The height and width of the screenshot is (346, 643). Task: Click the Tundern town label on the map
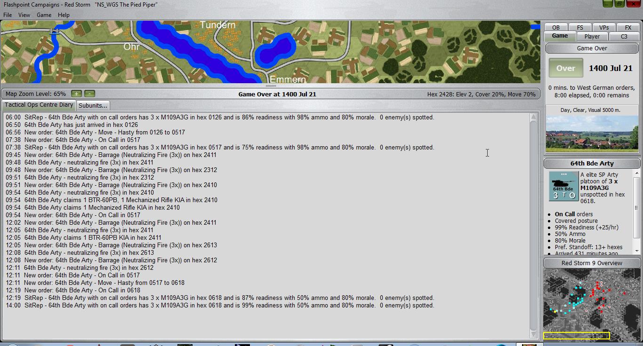click(x=217, y=24)
